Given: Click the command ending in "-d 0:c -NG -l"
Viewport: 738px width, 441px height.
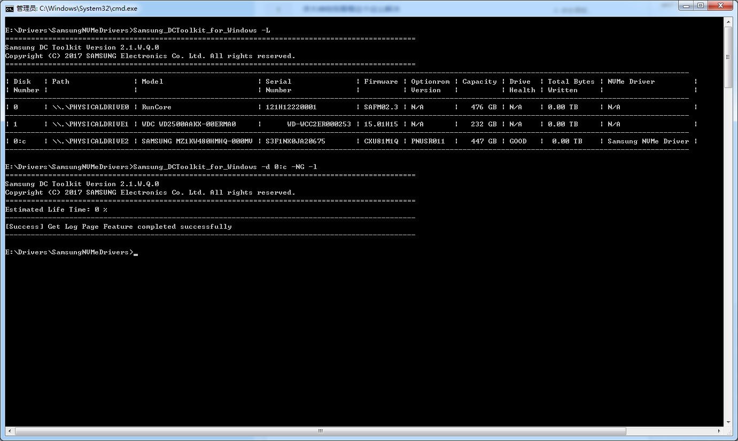Looking at the screenshot, I should tap(226, 167).
